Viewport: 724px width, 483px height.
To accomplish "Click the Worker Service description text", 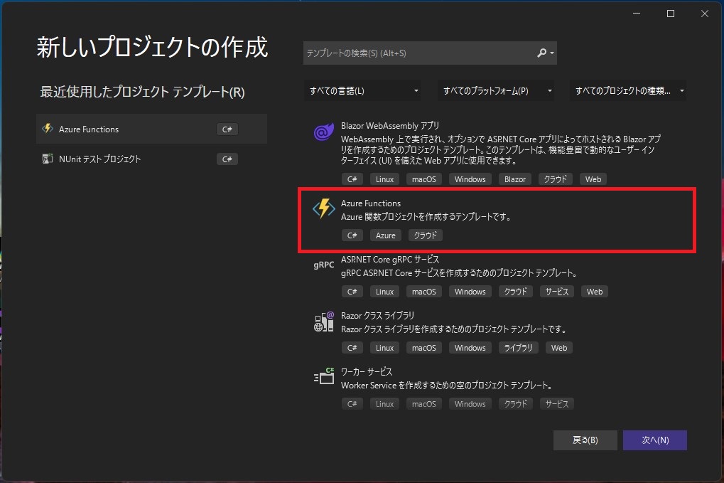I will click(x=446, y=385).
